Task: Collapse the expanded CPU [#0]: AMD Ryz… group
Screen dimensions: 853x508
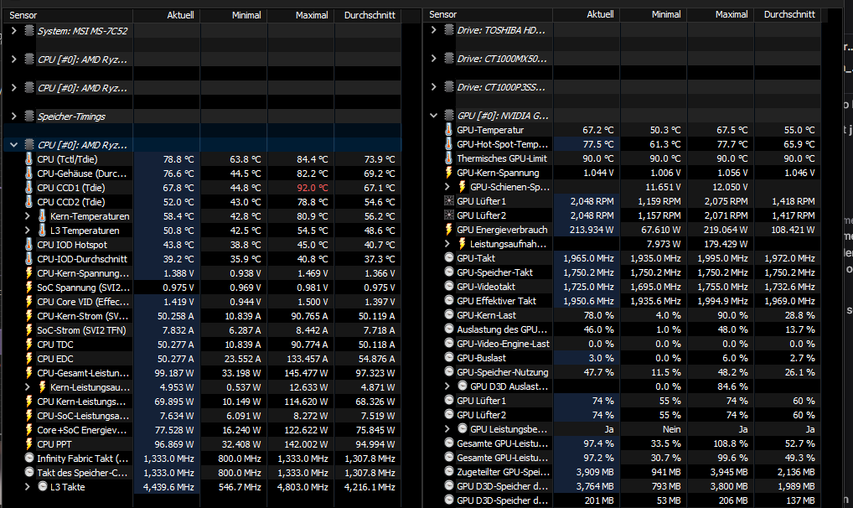Action: [x=14, y=145]
